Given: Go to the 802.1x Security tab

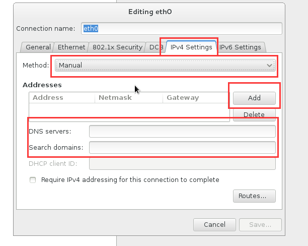Looking at the screenshot, I should coord(117,47).
